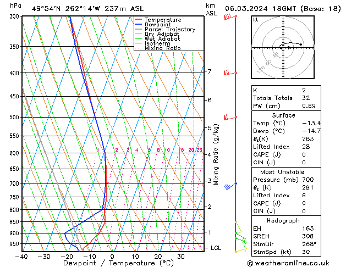The width and height of the screenshot is (346, 267).
Task: Click the 'hPa' axis unit label
Action: click(15, 6)
